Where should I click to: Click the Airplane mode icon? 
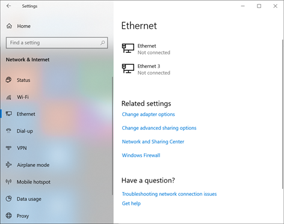tap(8, 165)
